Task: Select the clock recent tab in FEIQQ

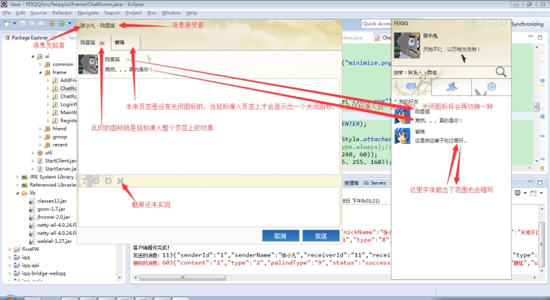Action: 491,87
